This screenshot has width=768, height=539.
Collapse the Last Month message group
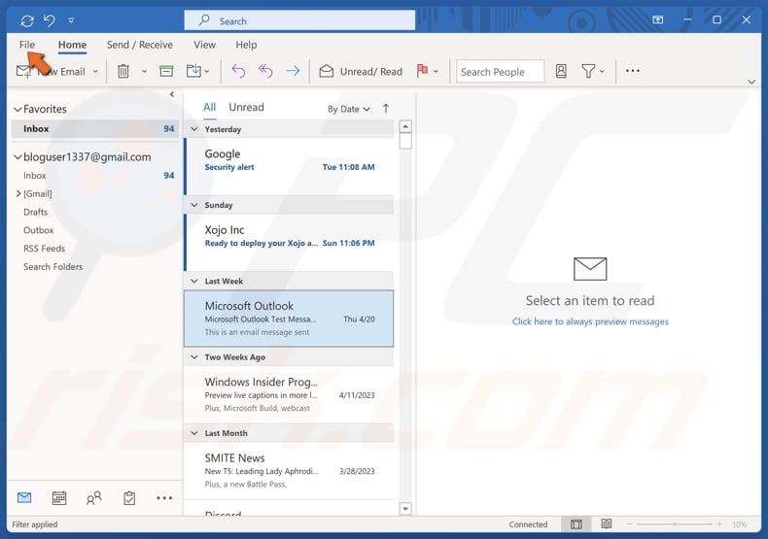point(194,433)
